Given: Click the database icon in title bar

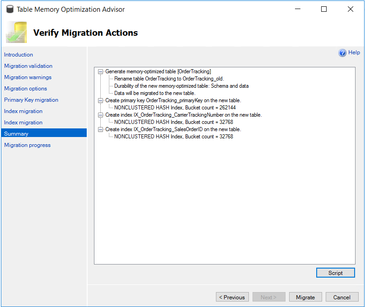Looking at the screenshot, I should tap(10, 9).
